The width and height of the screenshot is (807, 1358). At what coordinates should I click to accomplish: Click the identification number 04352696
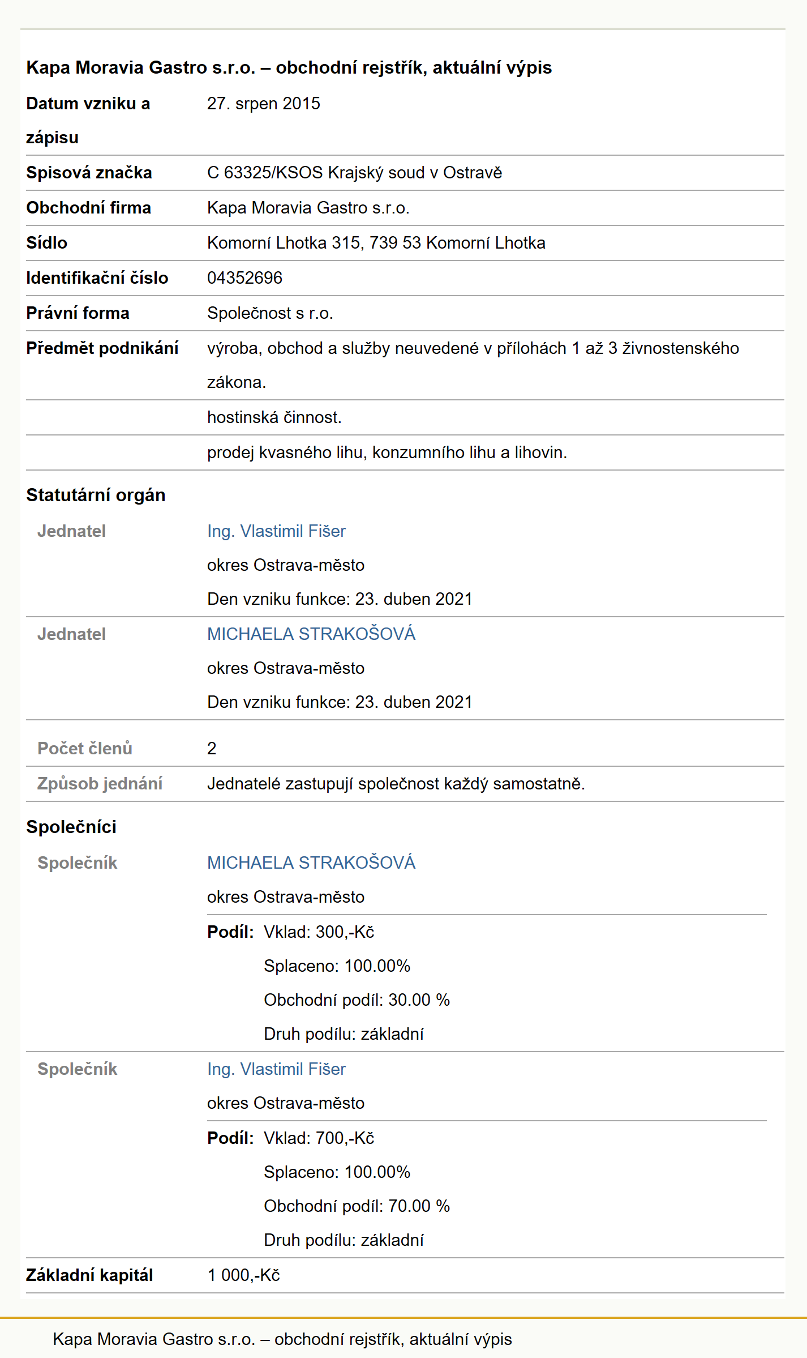click(244, 278)
